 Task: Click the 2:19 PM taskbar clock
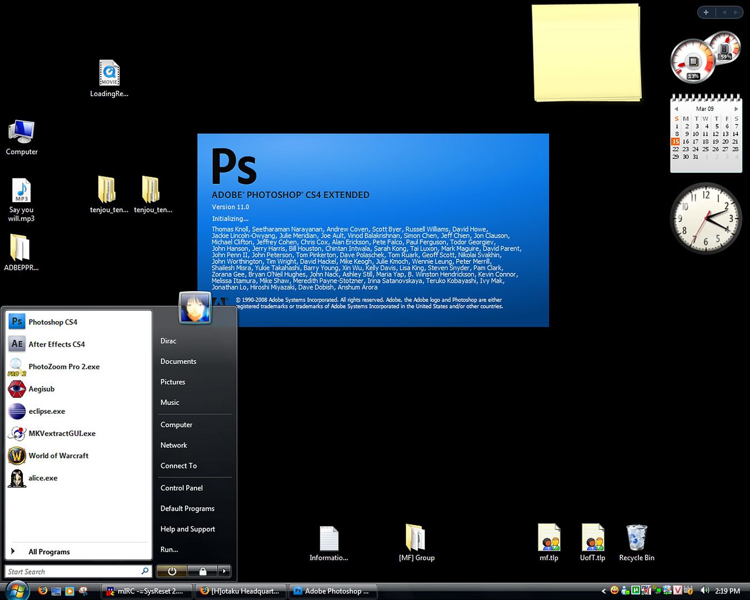(x=727, y=591)
